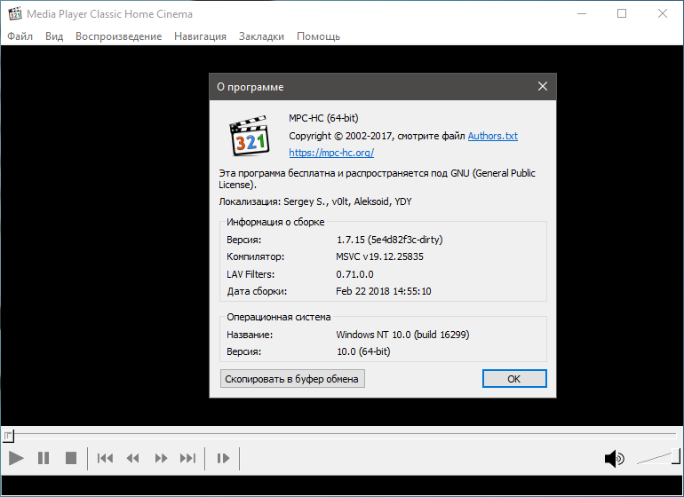Visit the https://mpc-hc.org/ link
This screenshot has height=497, width=684.
[331, 153]
